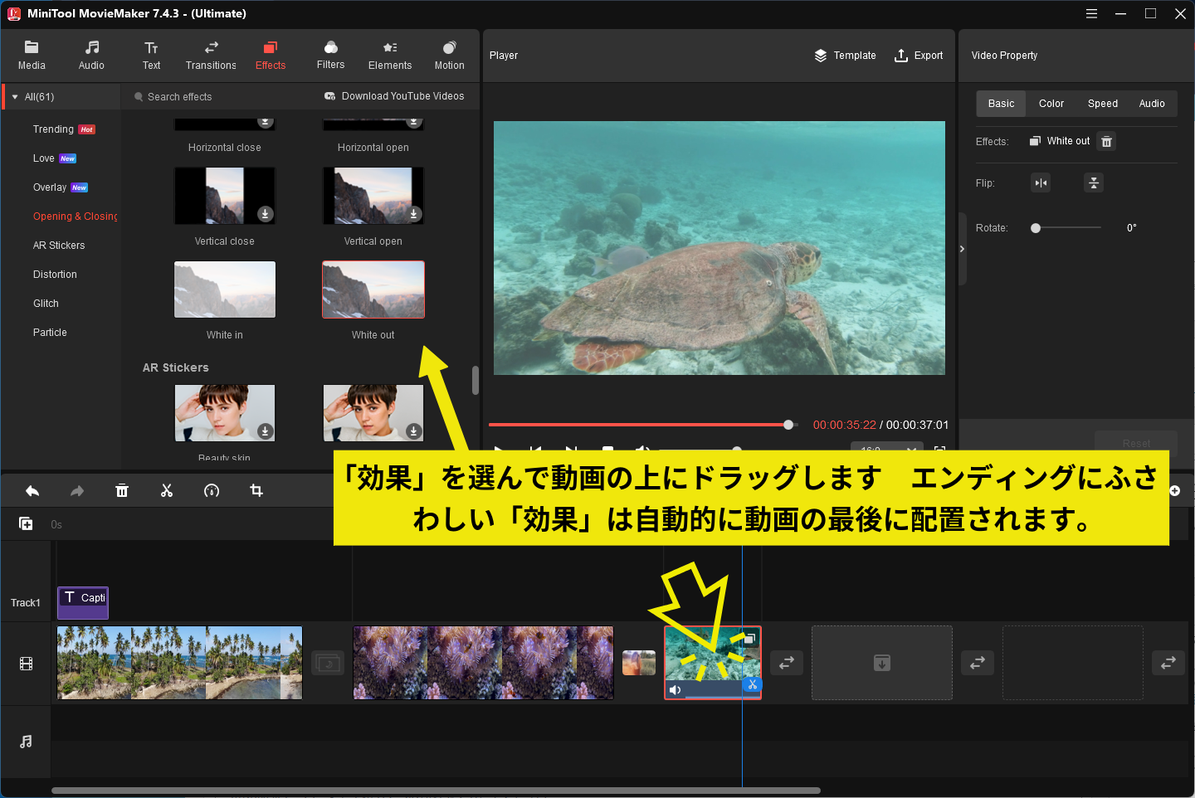The height and width of the screenshot is (798, 1195).
Task: Switch to the Audio property tab
Action: coord(1152,104)
